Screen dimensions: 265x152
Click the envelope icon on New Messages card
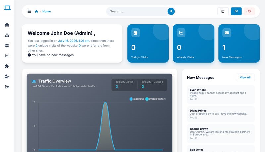point(227,33)
